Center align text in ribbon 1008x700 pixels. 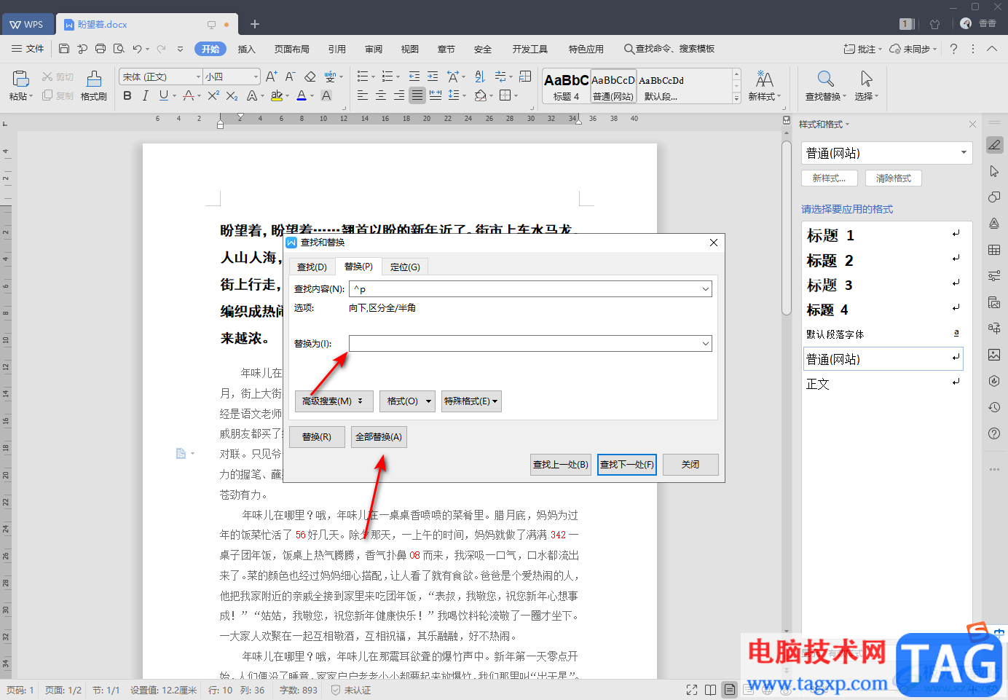(x=381, y=95)
